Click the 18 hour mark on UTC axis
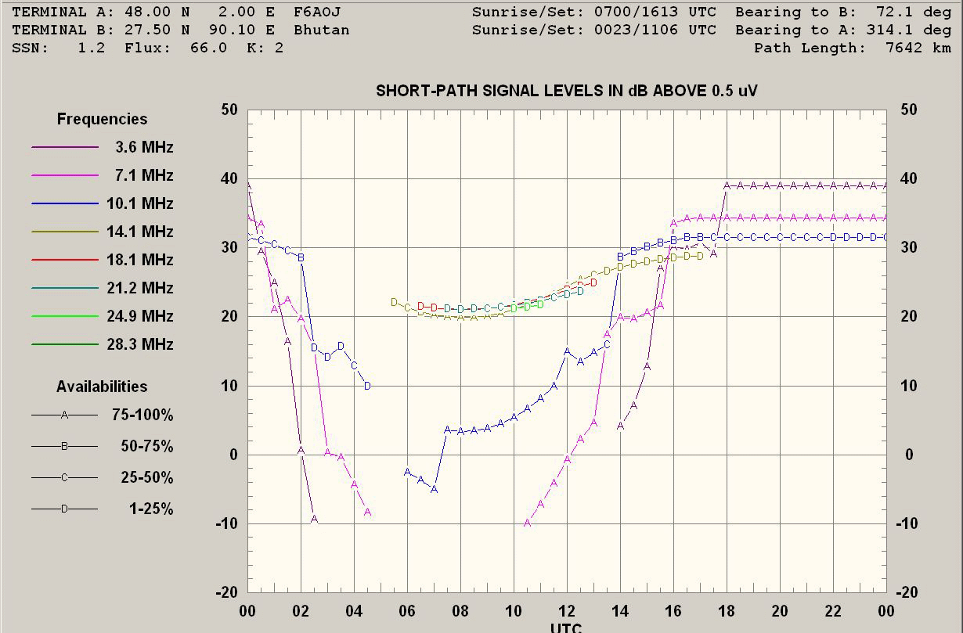This screenshot has height=633, width=963. [727, 610]
